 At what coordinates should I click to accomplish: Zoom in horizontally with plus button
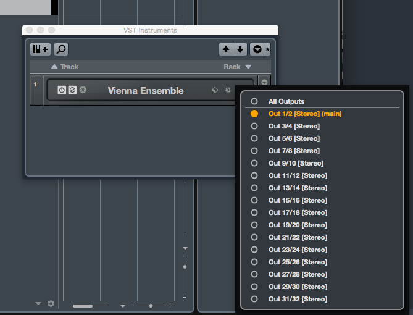point(172,306)
